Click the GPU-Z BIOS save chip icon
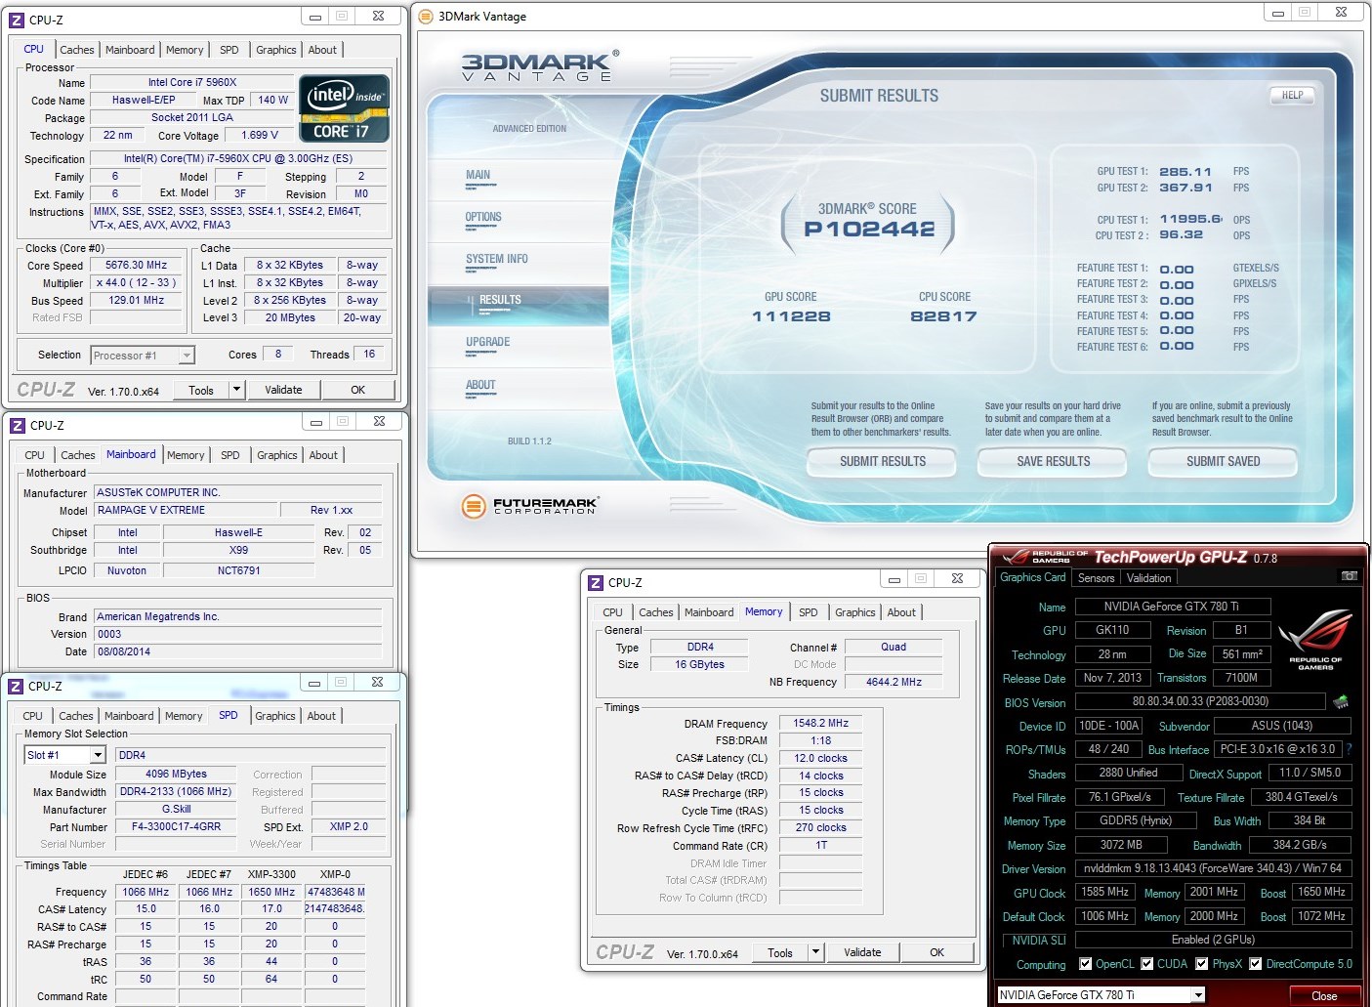This screenshot has width=1372, height=1007. pos(1341,701)
